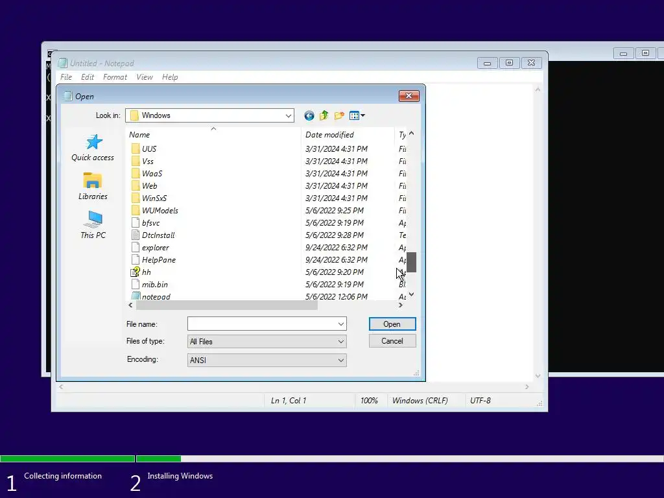
Task: Click "UTF-8" in Notepad status bar
Action: [480, 401]
